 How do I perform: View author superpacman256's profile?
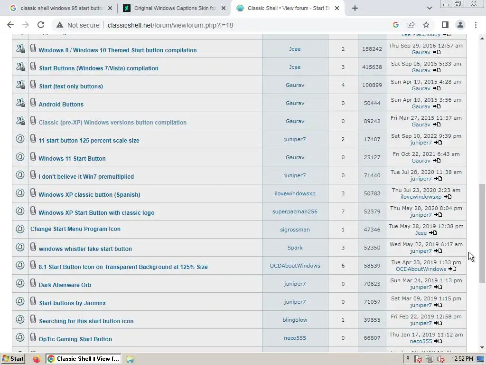(x=295, y=211)
